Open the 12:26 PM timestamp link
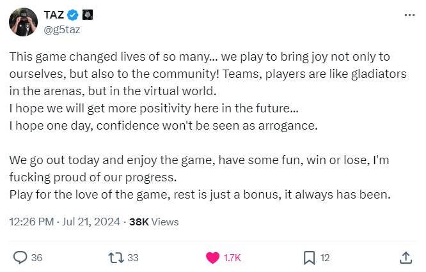This screenshot has height=272, width=426. pos(30,222)
